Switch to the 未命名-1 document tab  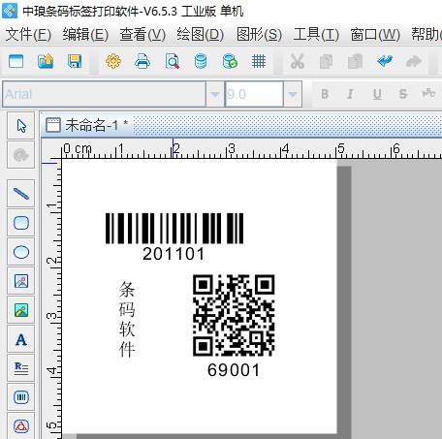pos(87,125)
